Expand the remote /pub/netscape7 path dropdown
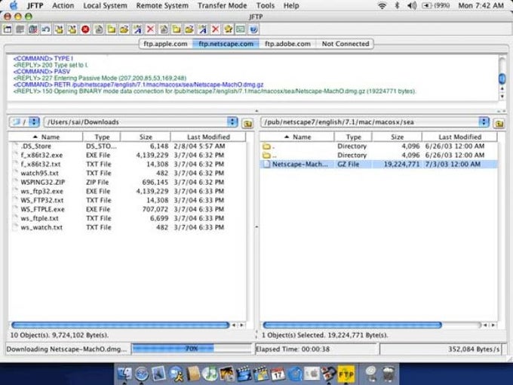Screen dimensions: 513x385 (x=484, y=122)
